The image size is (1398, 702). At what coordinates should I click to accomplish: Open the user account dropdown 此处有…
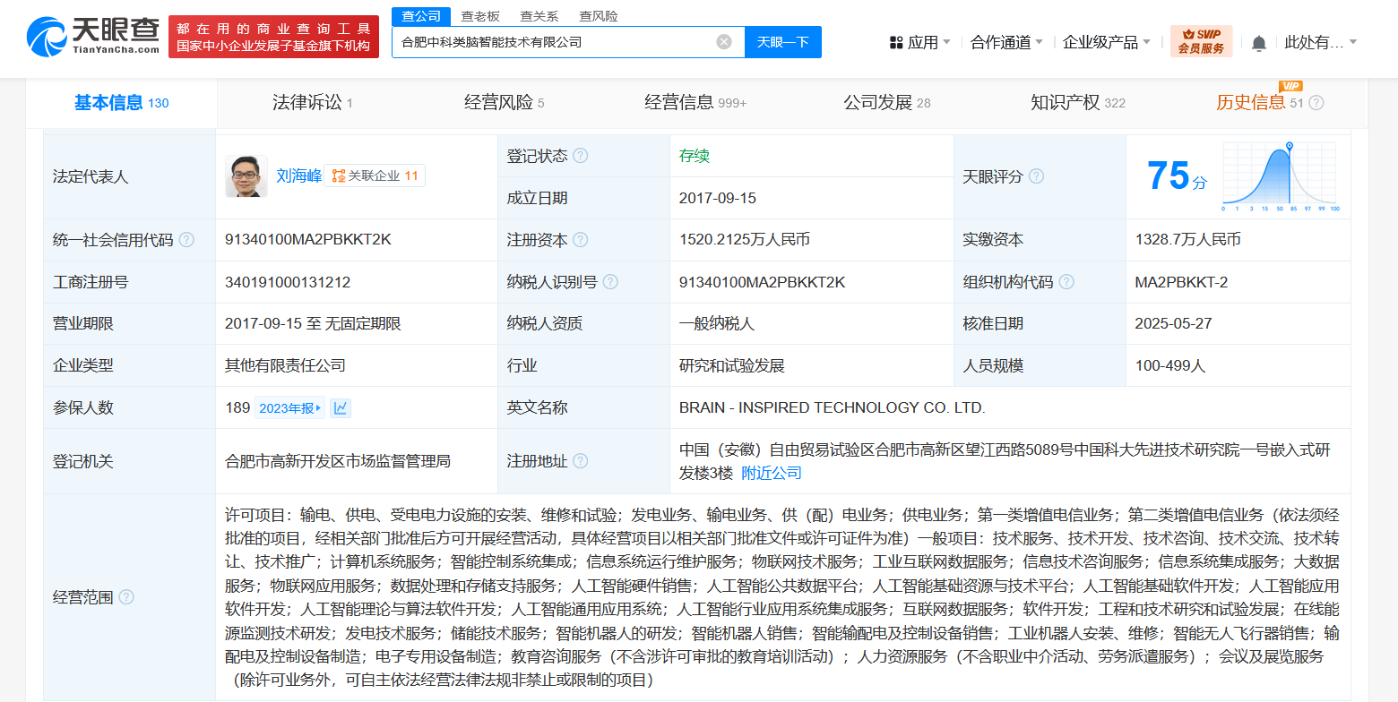(x=1320, y=42)
